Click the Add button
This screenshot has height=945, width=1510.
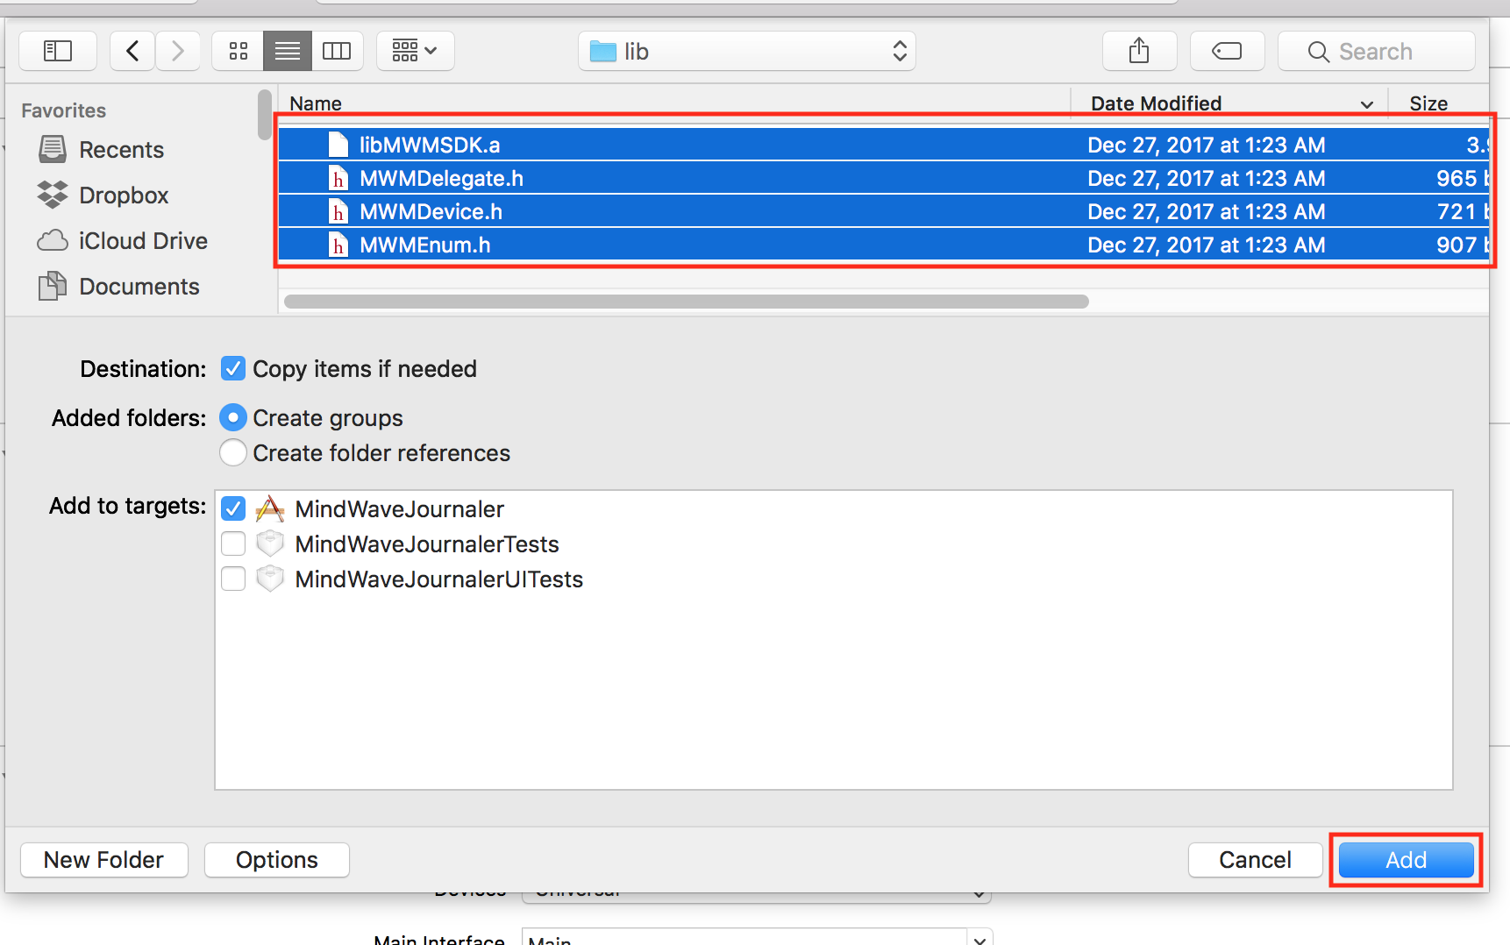pos(1404,859)
